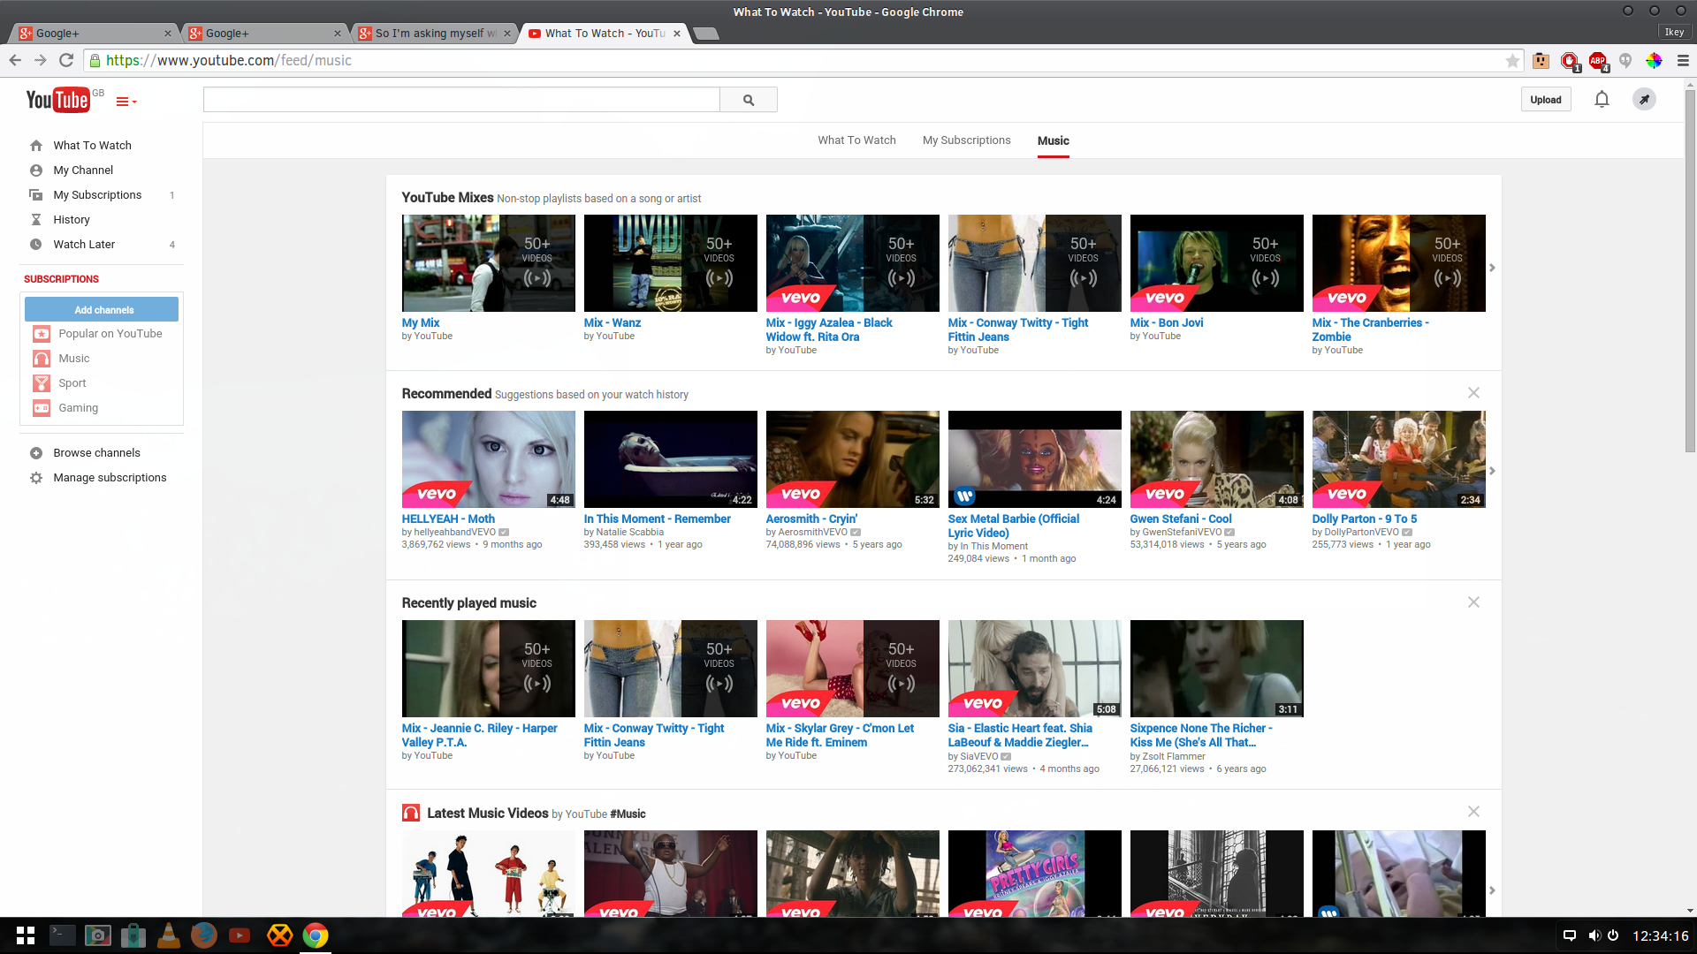Open the Chrome hamburger menu
Image resolution: width=1697 pixels, height=954 pixels.
tap(1683, 61)
